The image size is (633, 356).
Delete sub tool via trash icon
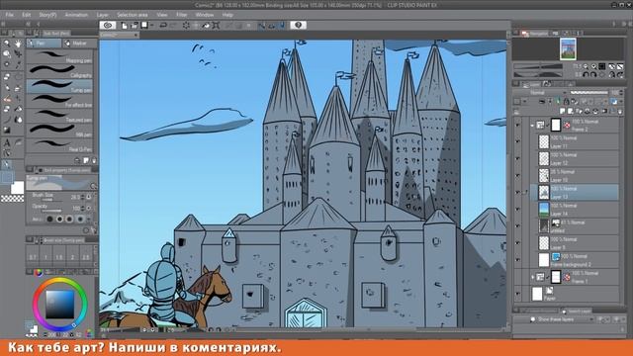coord(94,160)
